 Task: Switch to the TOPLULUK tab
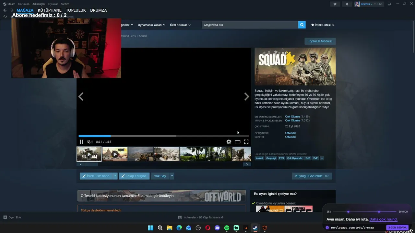coord(76,10)
